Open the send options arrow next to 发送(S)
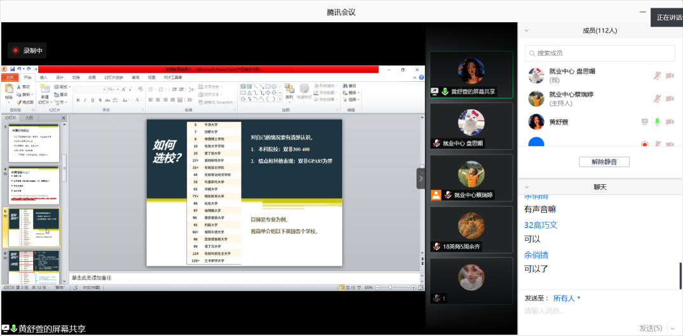Screen dimensions: 683x336 (x=672, y=328)
